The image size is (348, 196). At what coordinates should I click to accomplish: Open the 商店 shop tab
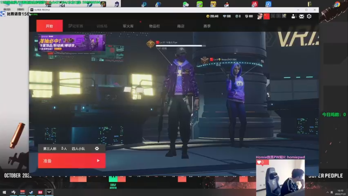(181, 26)
